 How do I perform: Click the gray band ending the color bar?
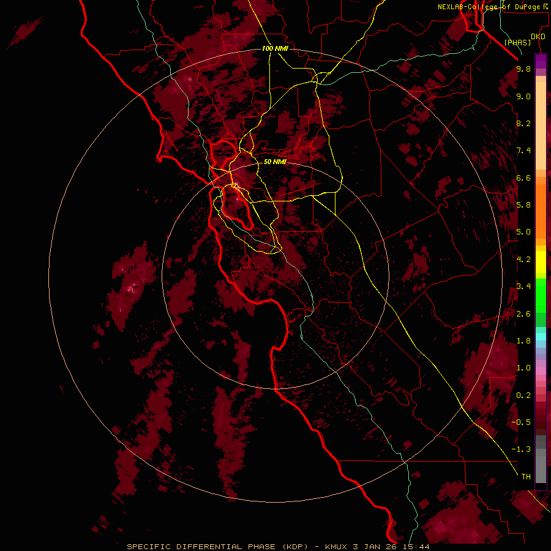click(541, 460)
